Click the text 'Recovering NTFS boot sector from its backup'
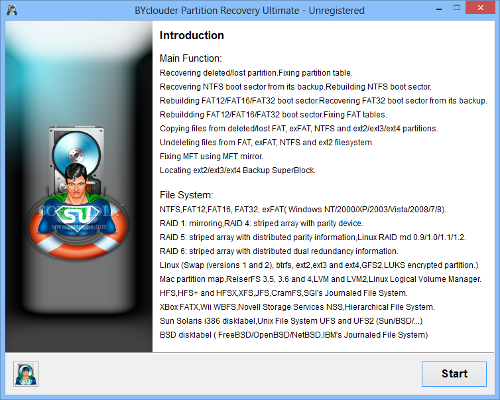 click(241, 87)
